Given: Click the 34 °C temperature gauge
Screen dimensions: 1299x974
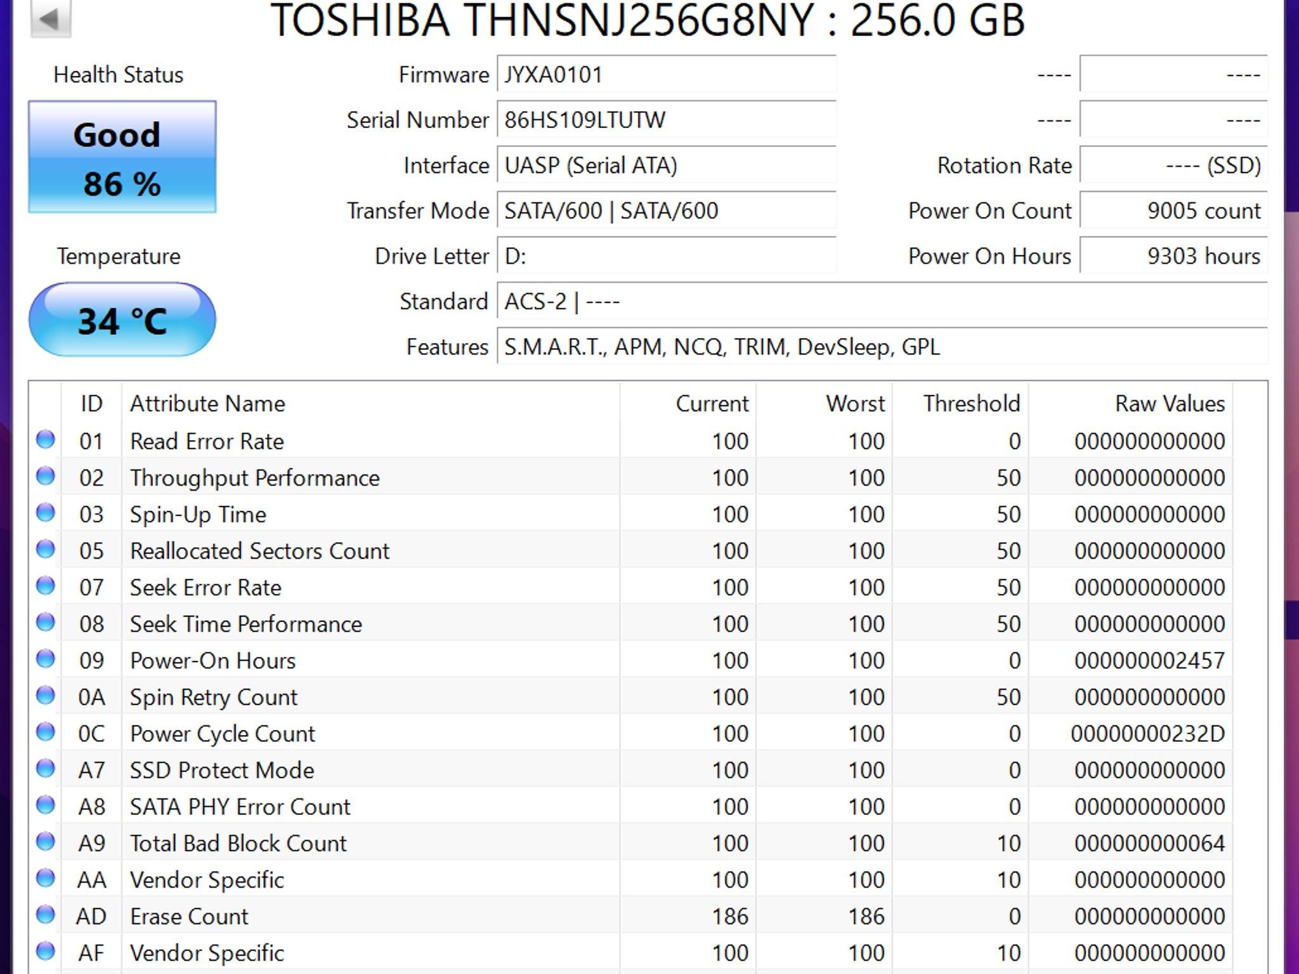Looking at the screenshot, I should (121, 319).
